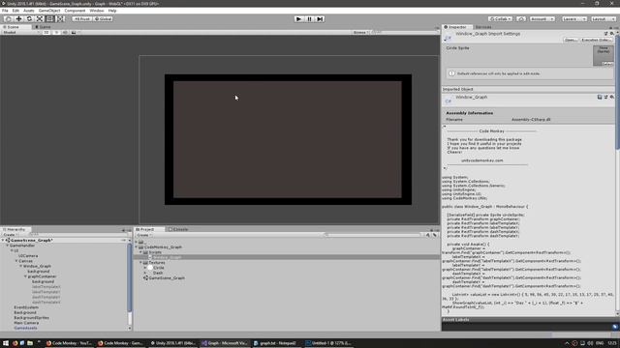Screen dimensions: 620x348
Task: Toggle 2D view in Scene toolbar
Action: [x=46, y=32]
